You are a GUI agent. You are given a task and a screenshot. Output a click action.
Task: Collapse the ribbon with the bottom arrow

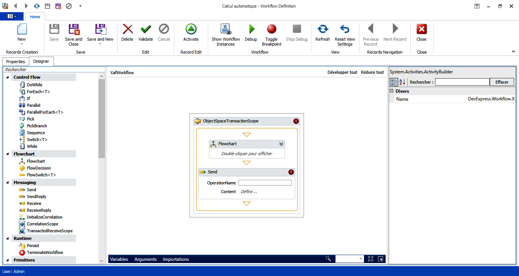click(x=514, y=52)
